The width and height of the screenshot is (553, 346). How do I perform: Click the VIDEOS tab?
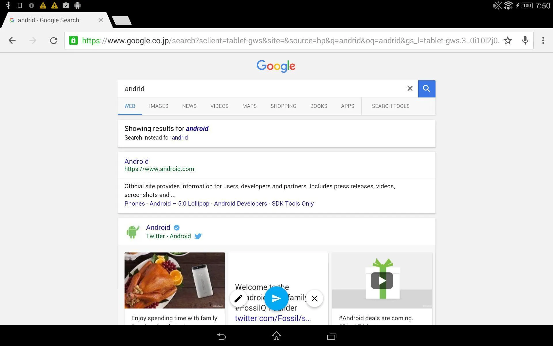click(219, 106)
